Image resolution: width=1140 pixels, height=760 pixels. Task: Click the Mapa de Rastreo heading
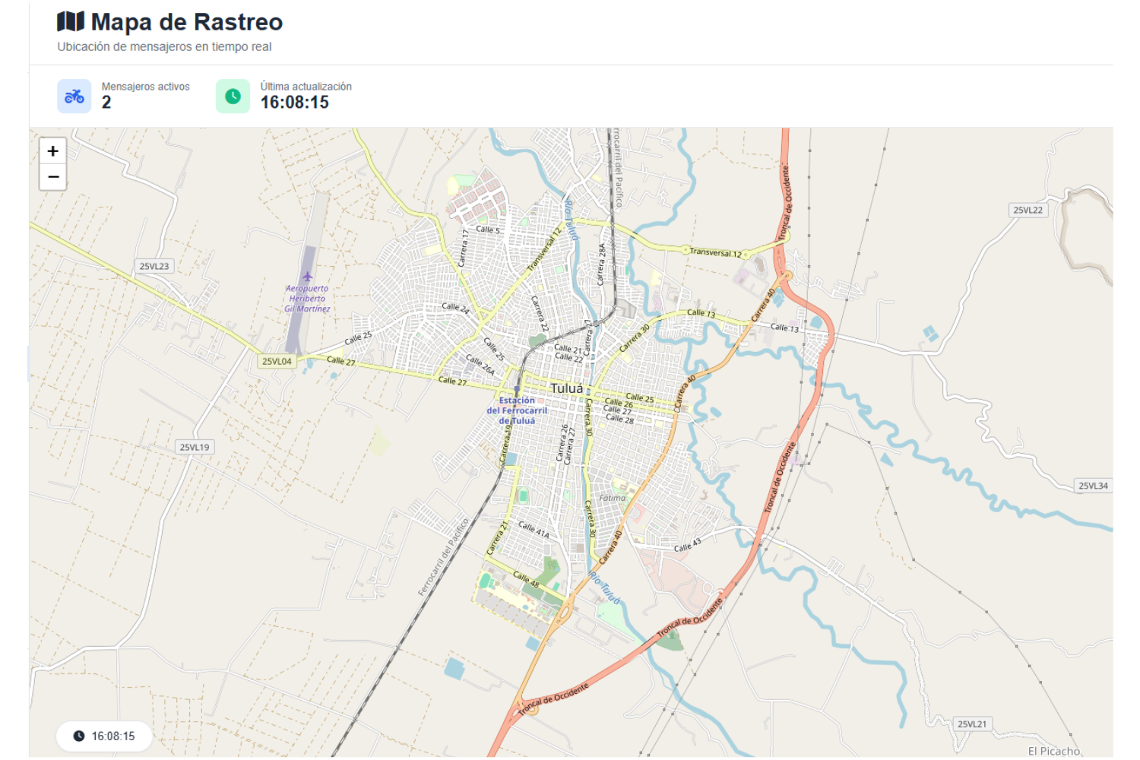pos(187,22)
